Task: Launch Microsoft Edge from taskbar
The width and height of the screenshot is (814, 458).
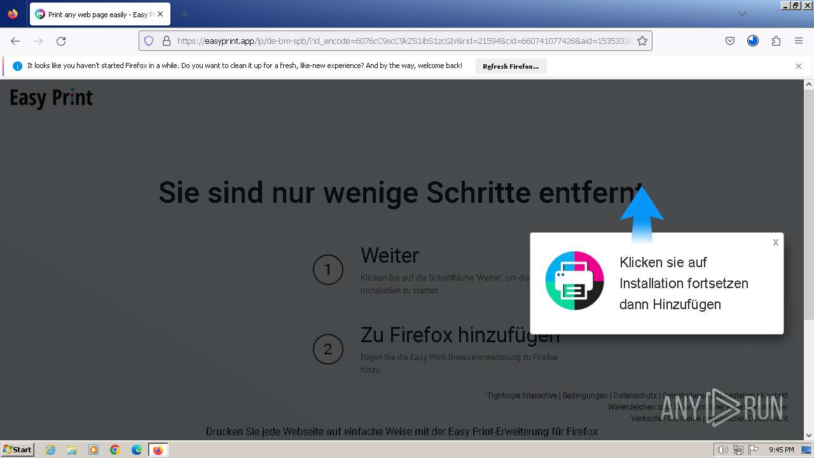Action: 137,450
